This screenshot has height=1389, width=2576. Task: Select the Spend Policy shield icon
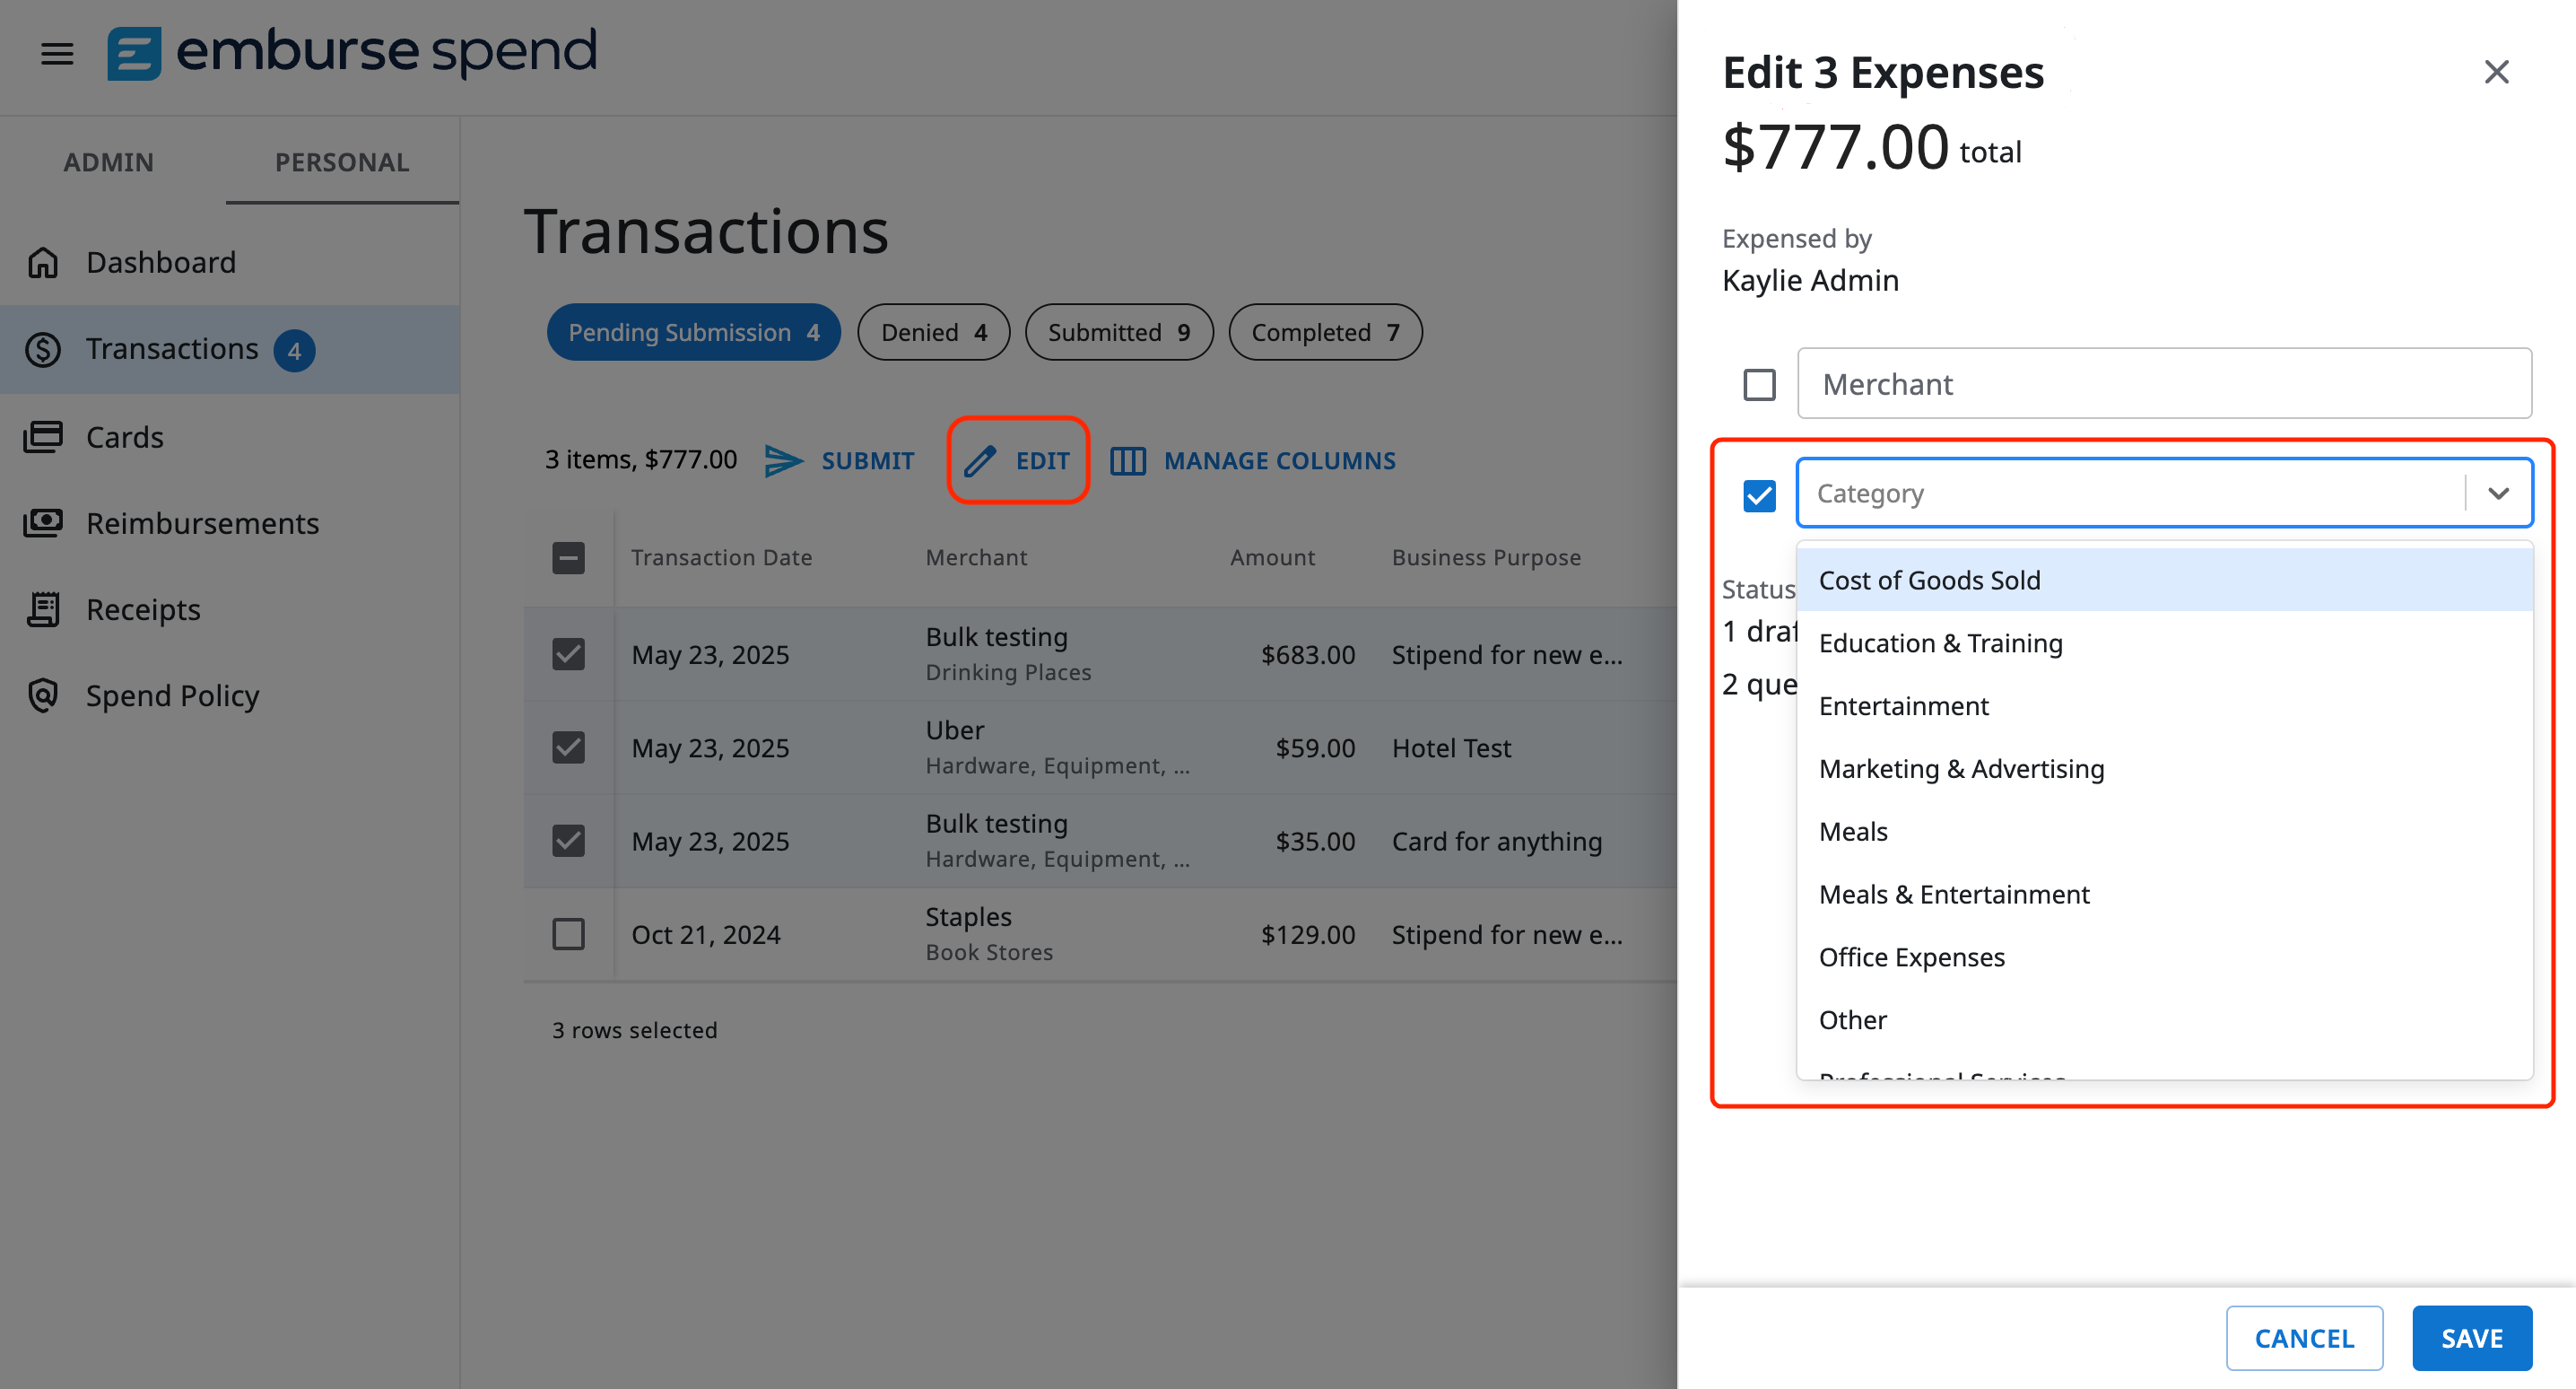point(42,694)
